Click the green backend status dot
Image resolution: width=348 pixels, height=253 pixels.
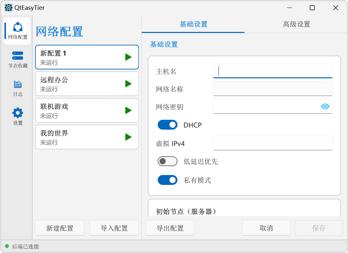7,246
